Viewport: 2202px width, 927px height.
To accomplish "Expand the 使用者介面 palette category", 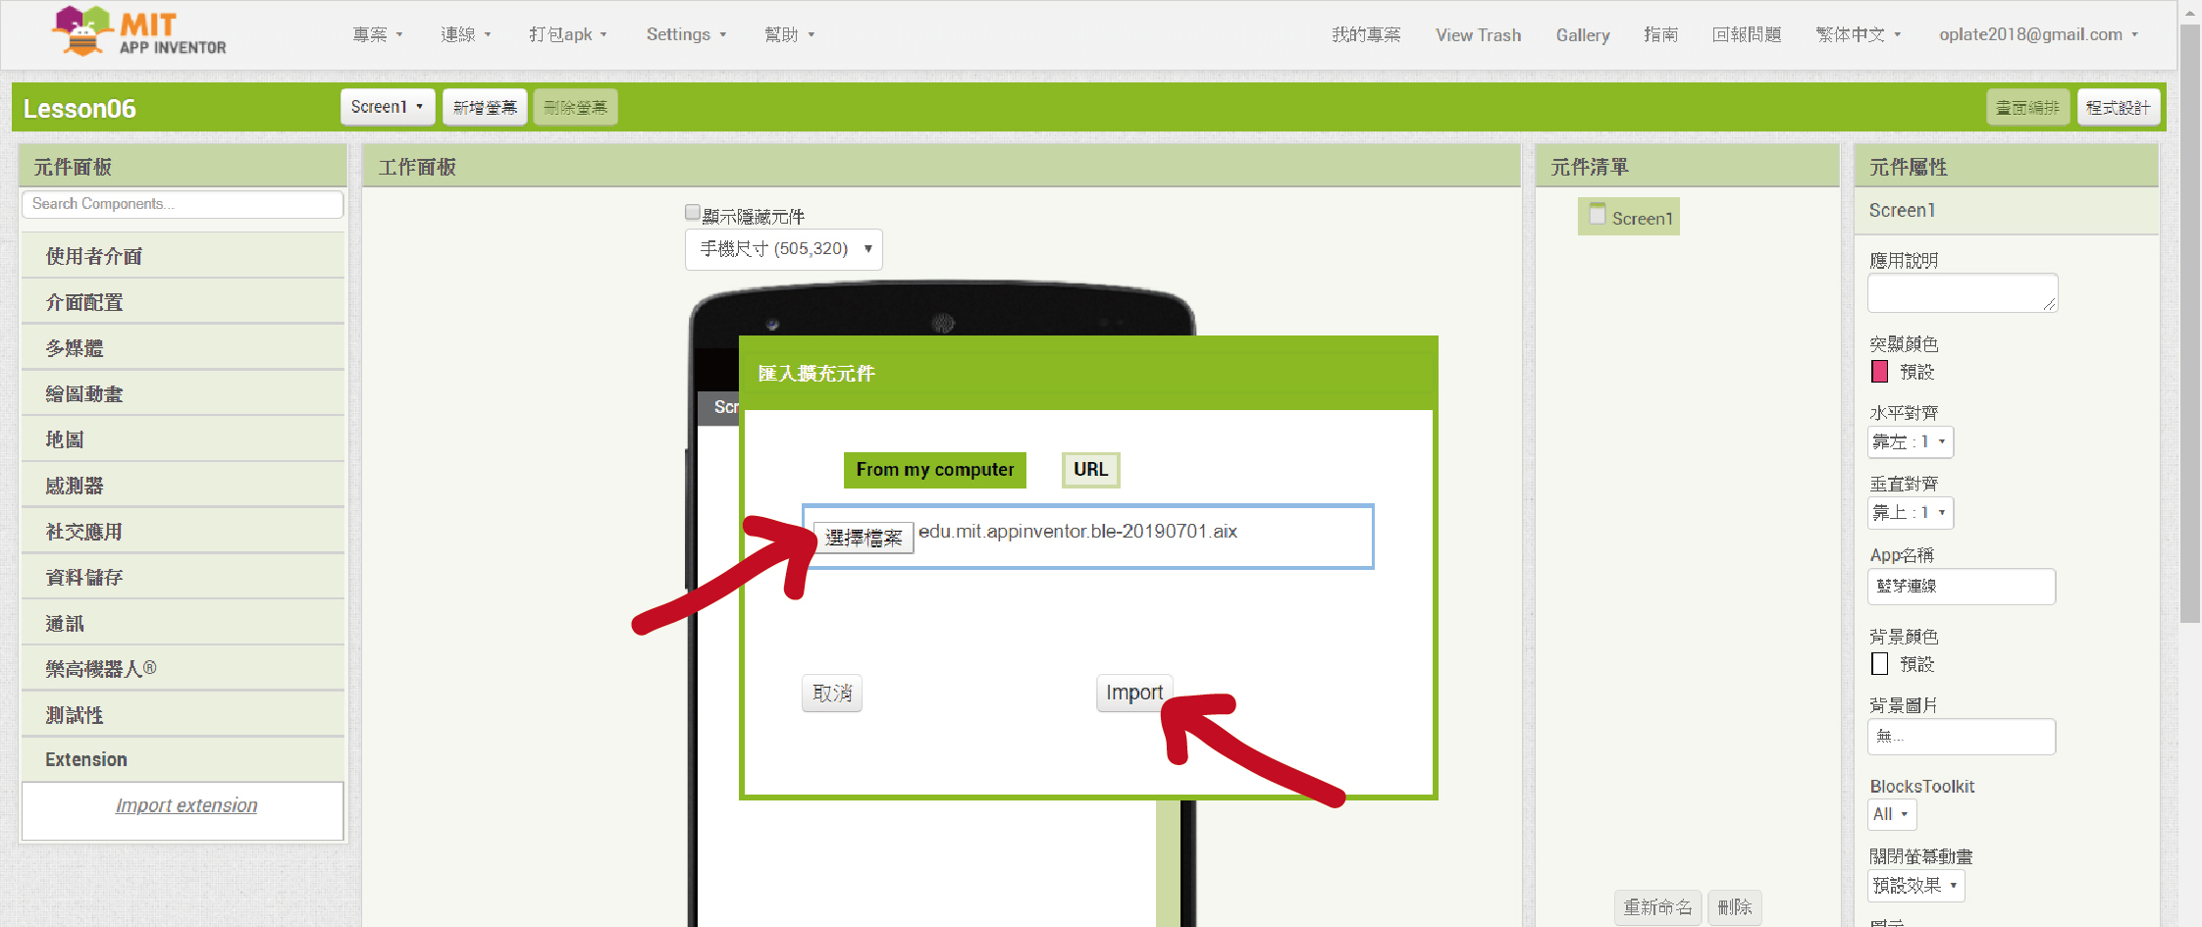I will 183,256.
